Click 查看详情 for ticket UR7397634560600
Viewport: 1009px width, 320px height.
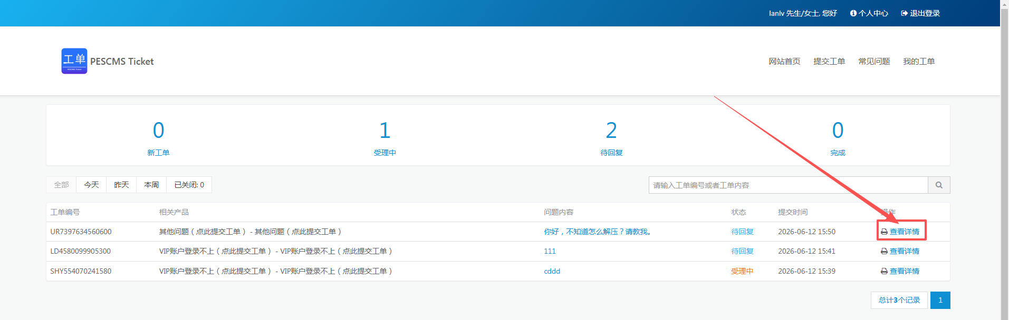click(904, 232)
